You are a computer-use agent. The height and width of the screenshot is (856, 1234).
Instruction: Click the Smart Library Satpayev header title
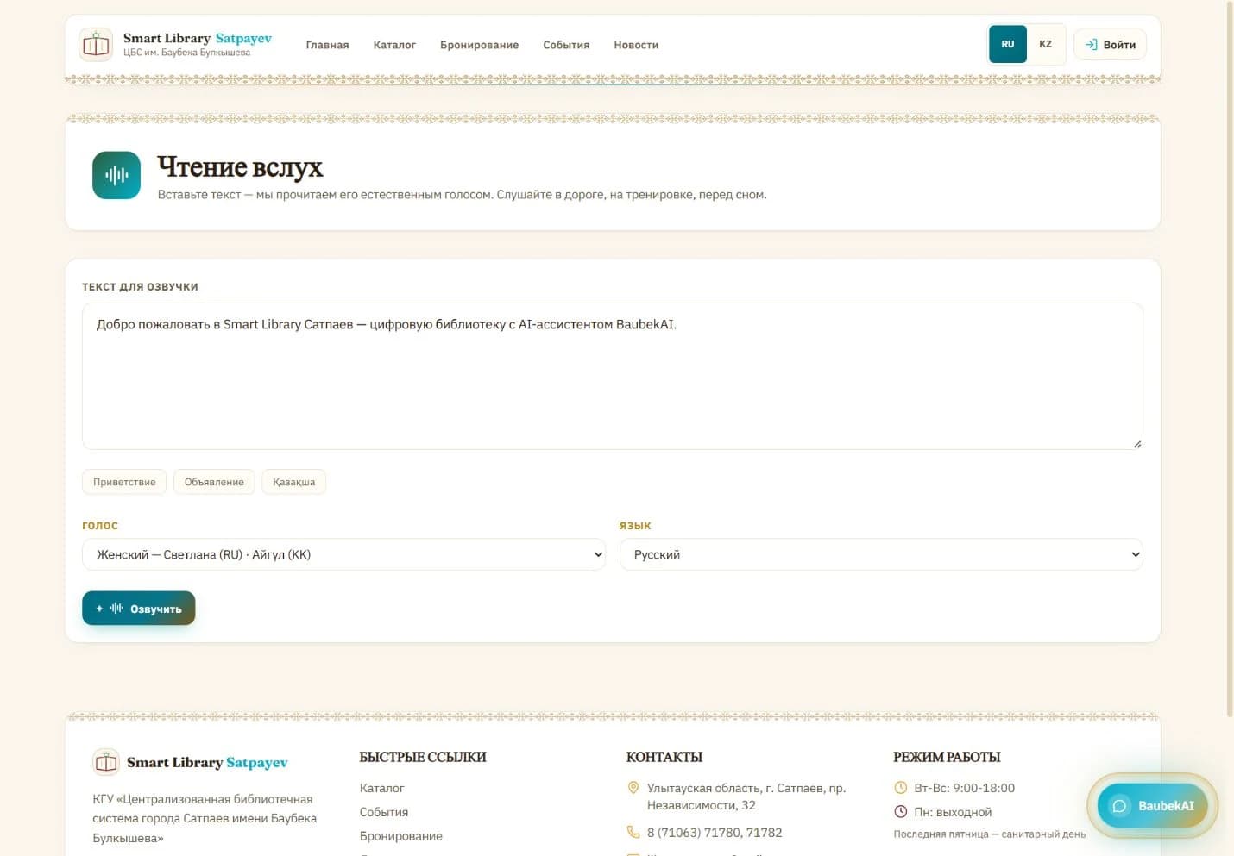point(197,38)
